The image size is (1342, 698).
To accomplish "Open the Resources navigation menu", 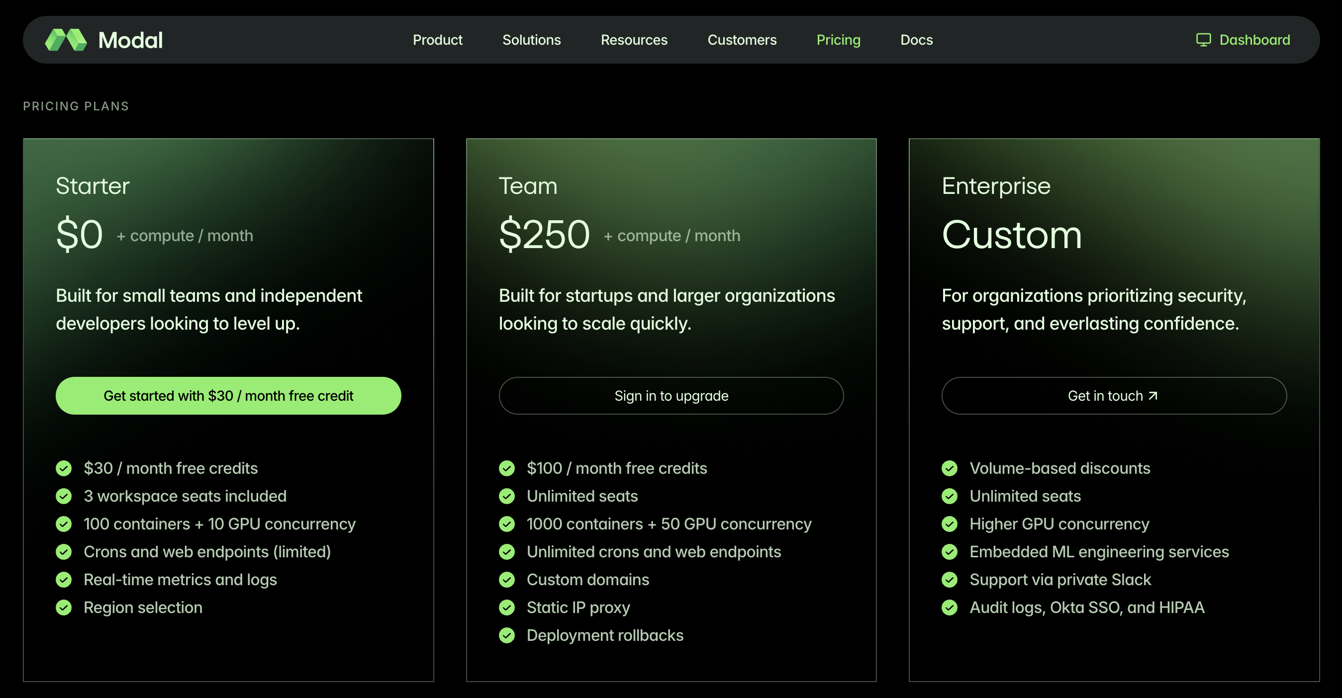I will click(x=634, y=40).
